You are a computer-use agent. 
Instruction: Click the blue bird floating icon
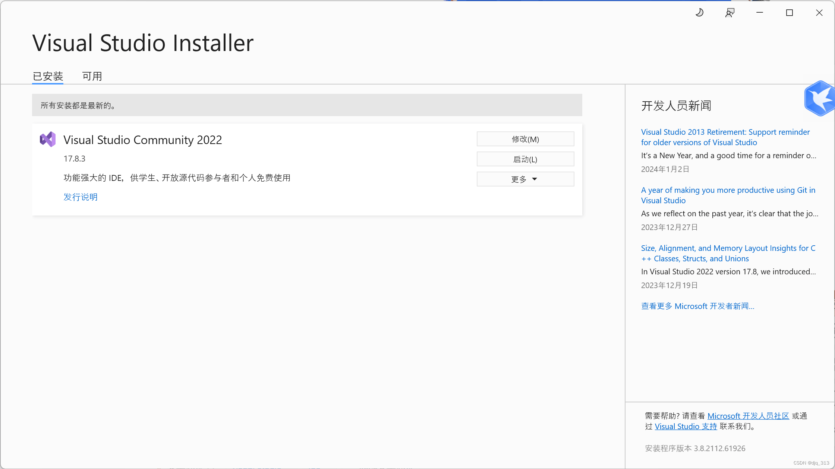click(x=819, y=99)
